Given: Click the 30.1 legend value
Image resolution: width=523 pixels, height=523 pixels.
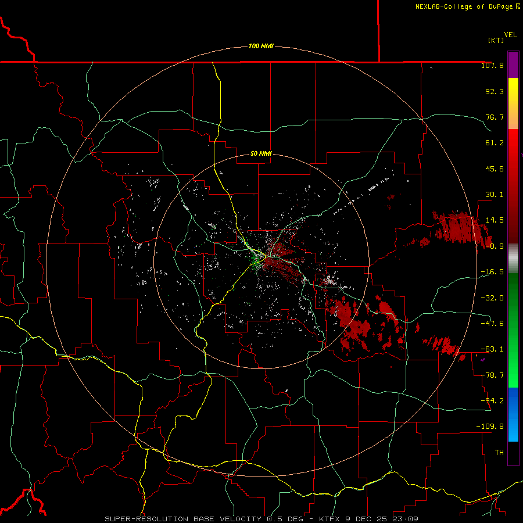Looking at the screenshot, I should point(495,195).
